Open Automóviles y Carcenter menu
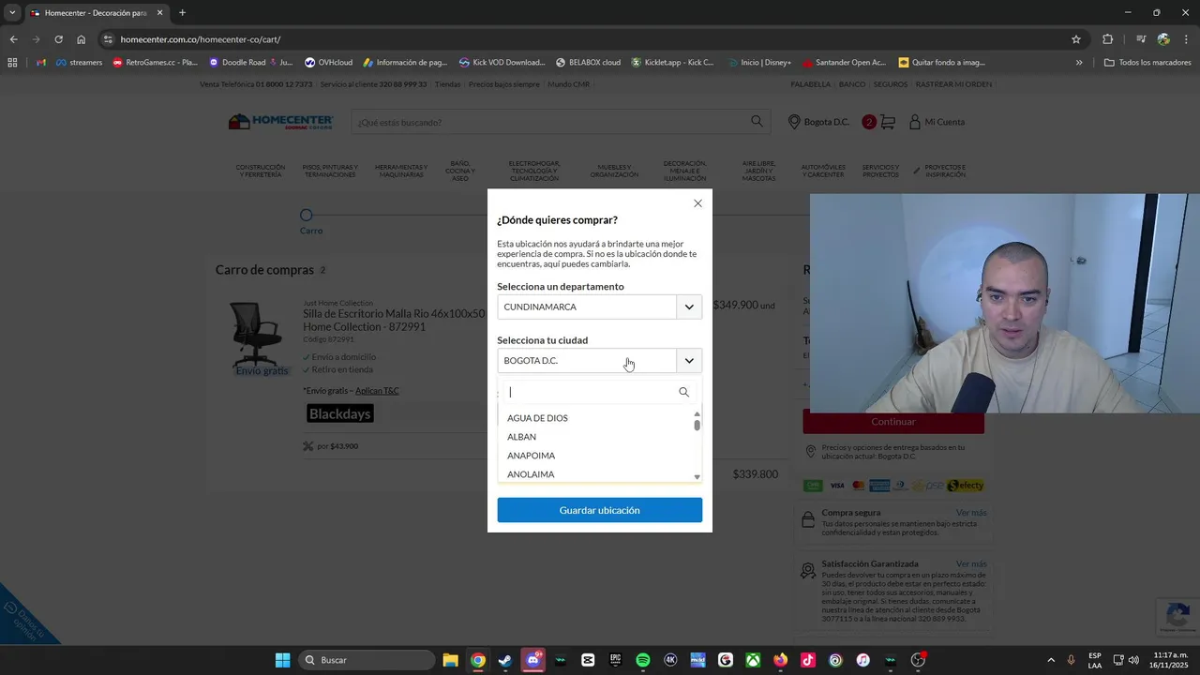This screenshot has height=675, width=1200. point(823,171)
